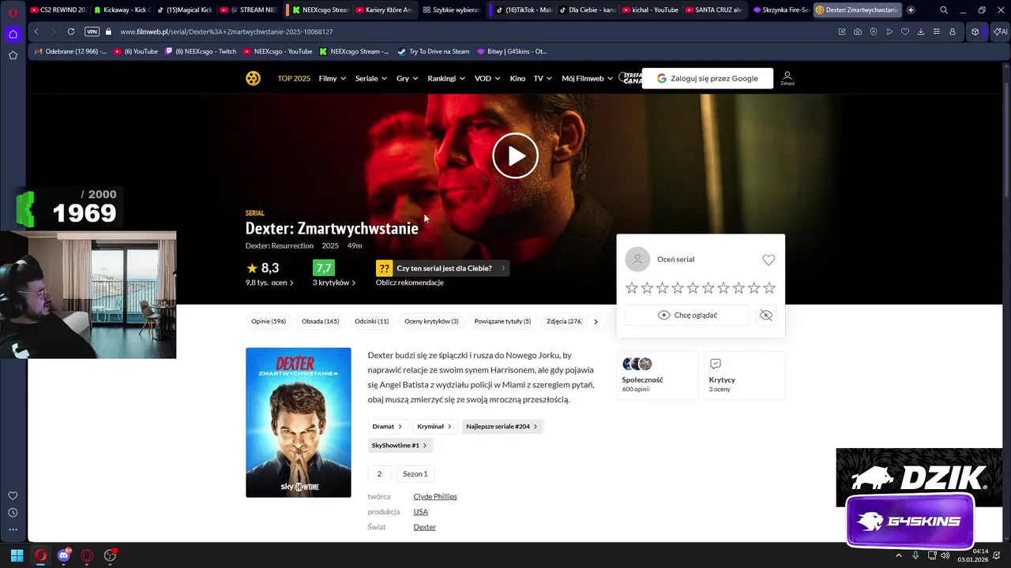Click the crossed-eye not interested toggle

[x=766, y=315]
